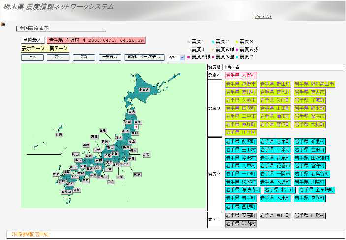Click 岩手県 前沢町 cell
This screenshot has height=240, width=346.
[241, 142]
